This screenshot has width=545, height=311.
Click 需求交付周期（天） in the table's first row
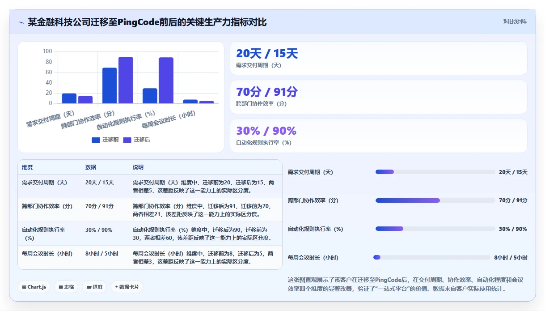(44, 183)
